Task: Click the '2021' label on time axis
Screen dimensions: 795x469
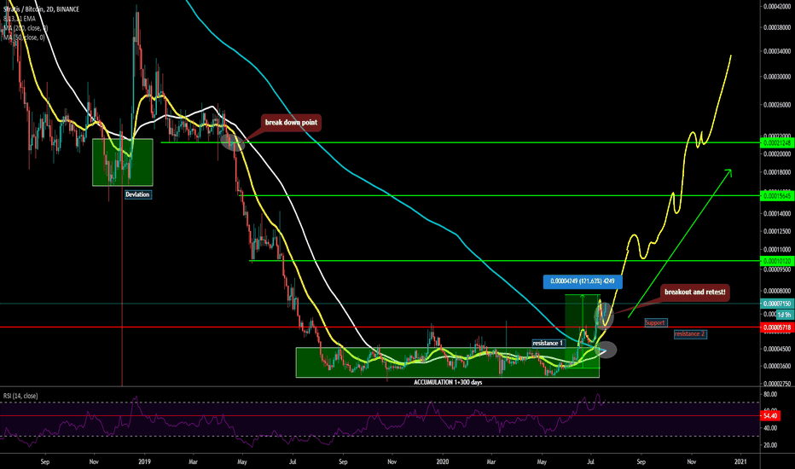Action: 740,462
